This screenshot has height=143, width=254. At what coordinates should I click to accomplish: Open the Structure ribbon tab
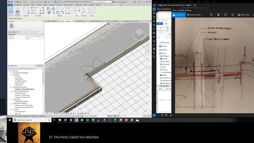click(27, 5)
